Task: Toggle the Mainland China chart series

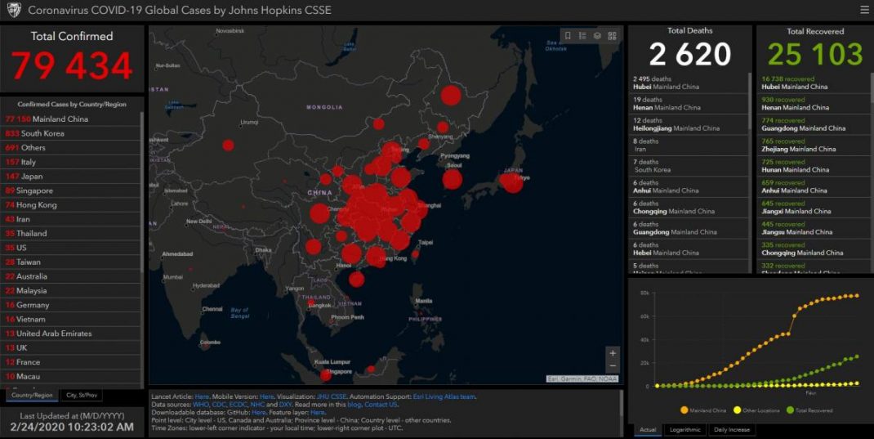Action: click(703, 410)
